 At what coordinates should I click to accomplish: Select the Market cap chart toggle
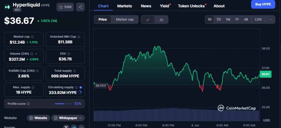coord(125,19)
